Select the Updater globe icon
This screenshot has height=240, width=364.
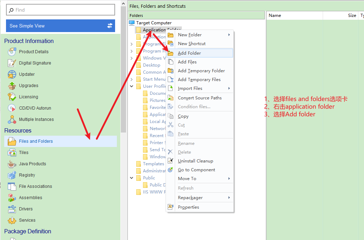pos(12,74)
